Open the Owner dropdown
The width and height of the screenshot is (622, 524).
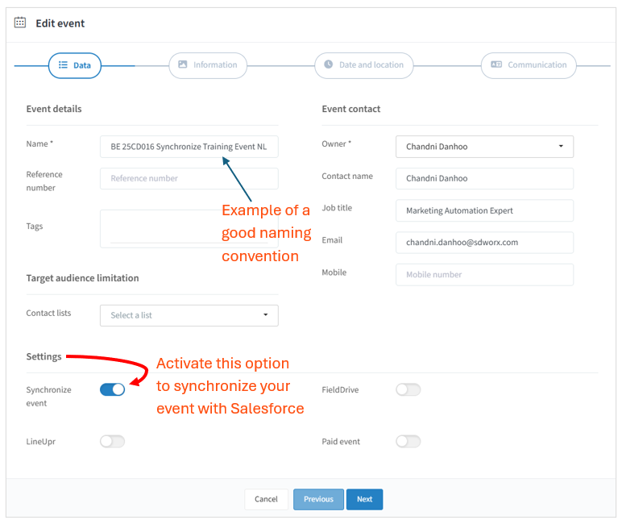coord(484,147)
